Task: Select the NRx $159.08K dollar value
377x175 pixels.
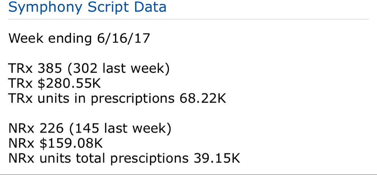Action: [x=71, y=143]
